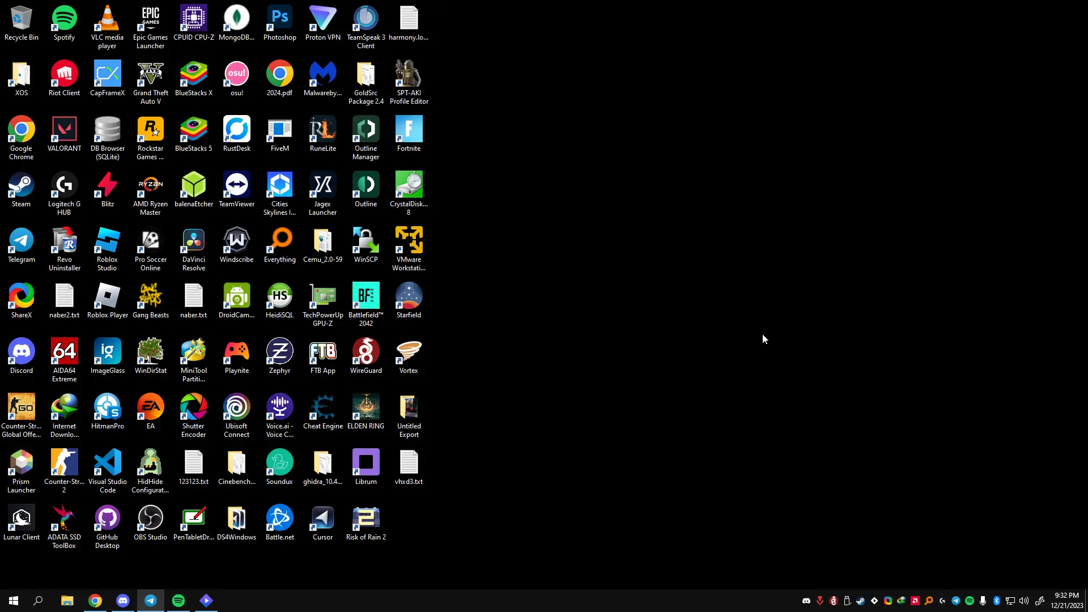Select the osu! desktop icon
Screen dimensions: 1088x612
(x=237, y=79)
